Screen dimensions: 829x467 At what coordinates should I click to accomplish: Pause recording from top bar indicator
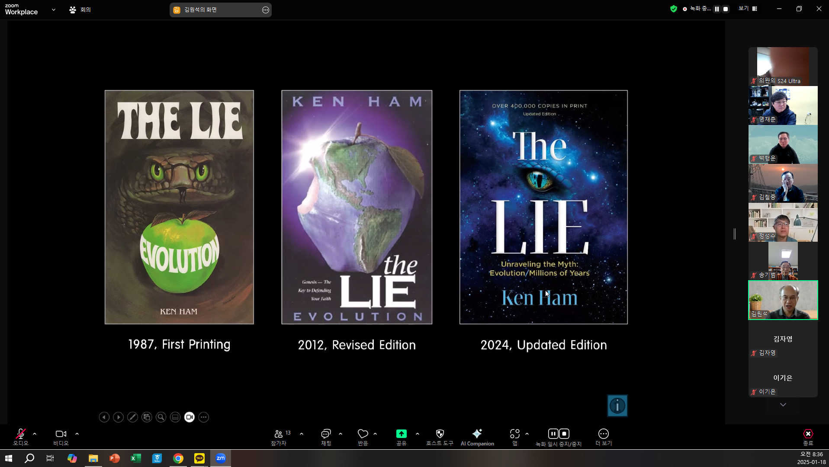(717, 9)
